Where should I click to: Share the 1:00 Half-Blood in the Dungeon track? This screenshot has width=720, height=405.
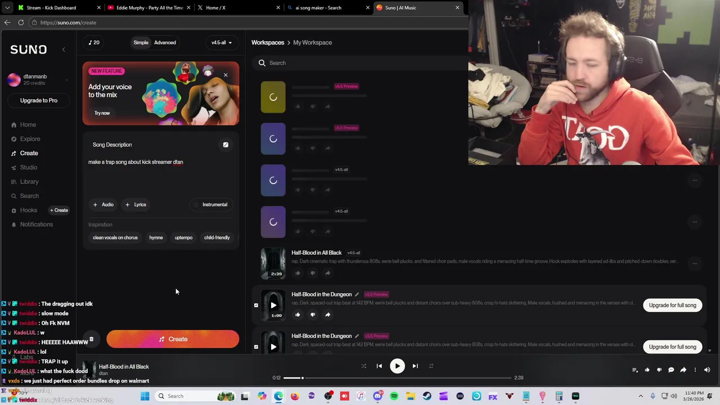[328, 314]
